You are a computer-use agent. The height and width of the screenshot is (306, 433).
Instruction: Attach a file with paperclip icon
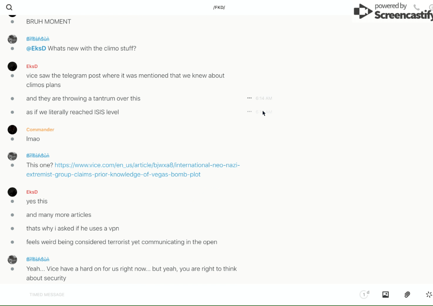407,295
